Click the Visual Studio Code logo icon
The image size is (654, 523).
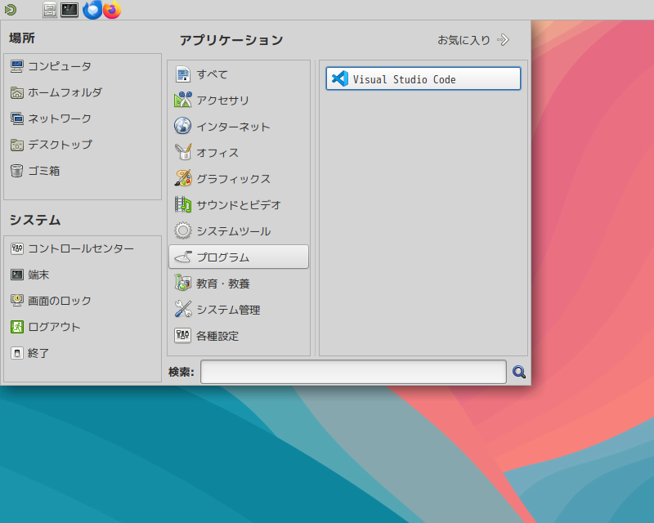(x=340, y=78)
